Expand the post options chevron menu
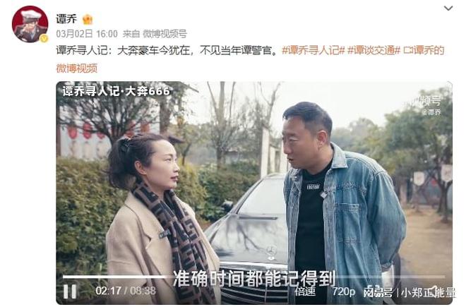 coord(448,8)
